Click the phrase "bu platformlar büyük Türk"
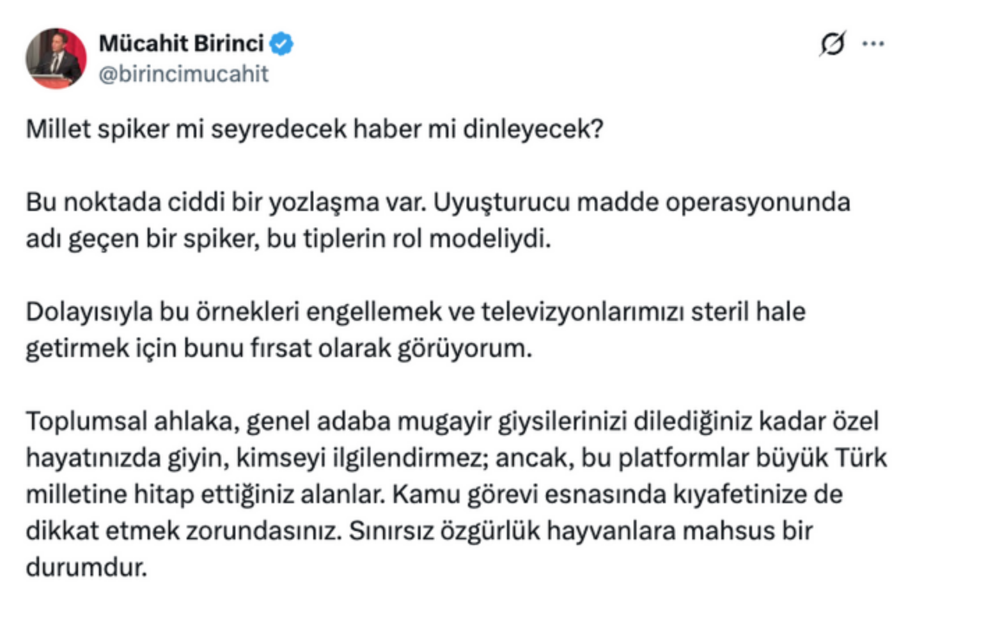This screenshot has width=986, height=618. pyautogui.click(x=734, y=458)
